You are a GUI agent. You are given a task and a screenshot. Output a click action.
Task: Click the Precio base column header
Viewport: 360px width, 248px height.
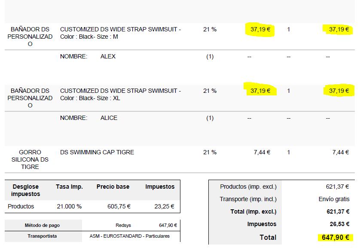coord(113,187)
